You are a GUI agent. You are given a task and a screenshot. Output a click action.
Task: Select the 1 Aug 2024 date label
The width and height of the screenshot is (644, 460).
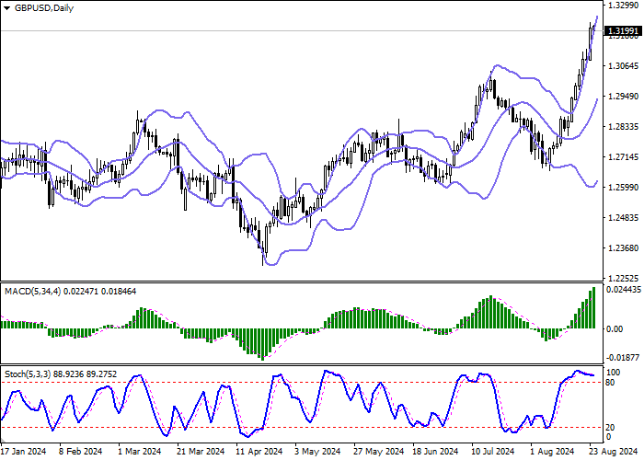point(552,452)
